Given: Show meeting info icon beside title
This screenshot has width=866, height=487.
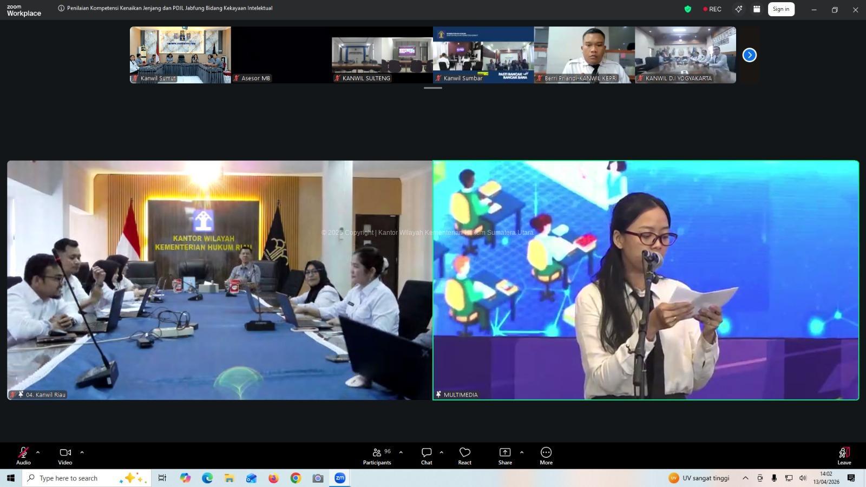Looking at the screenshot, I should 61,8.
